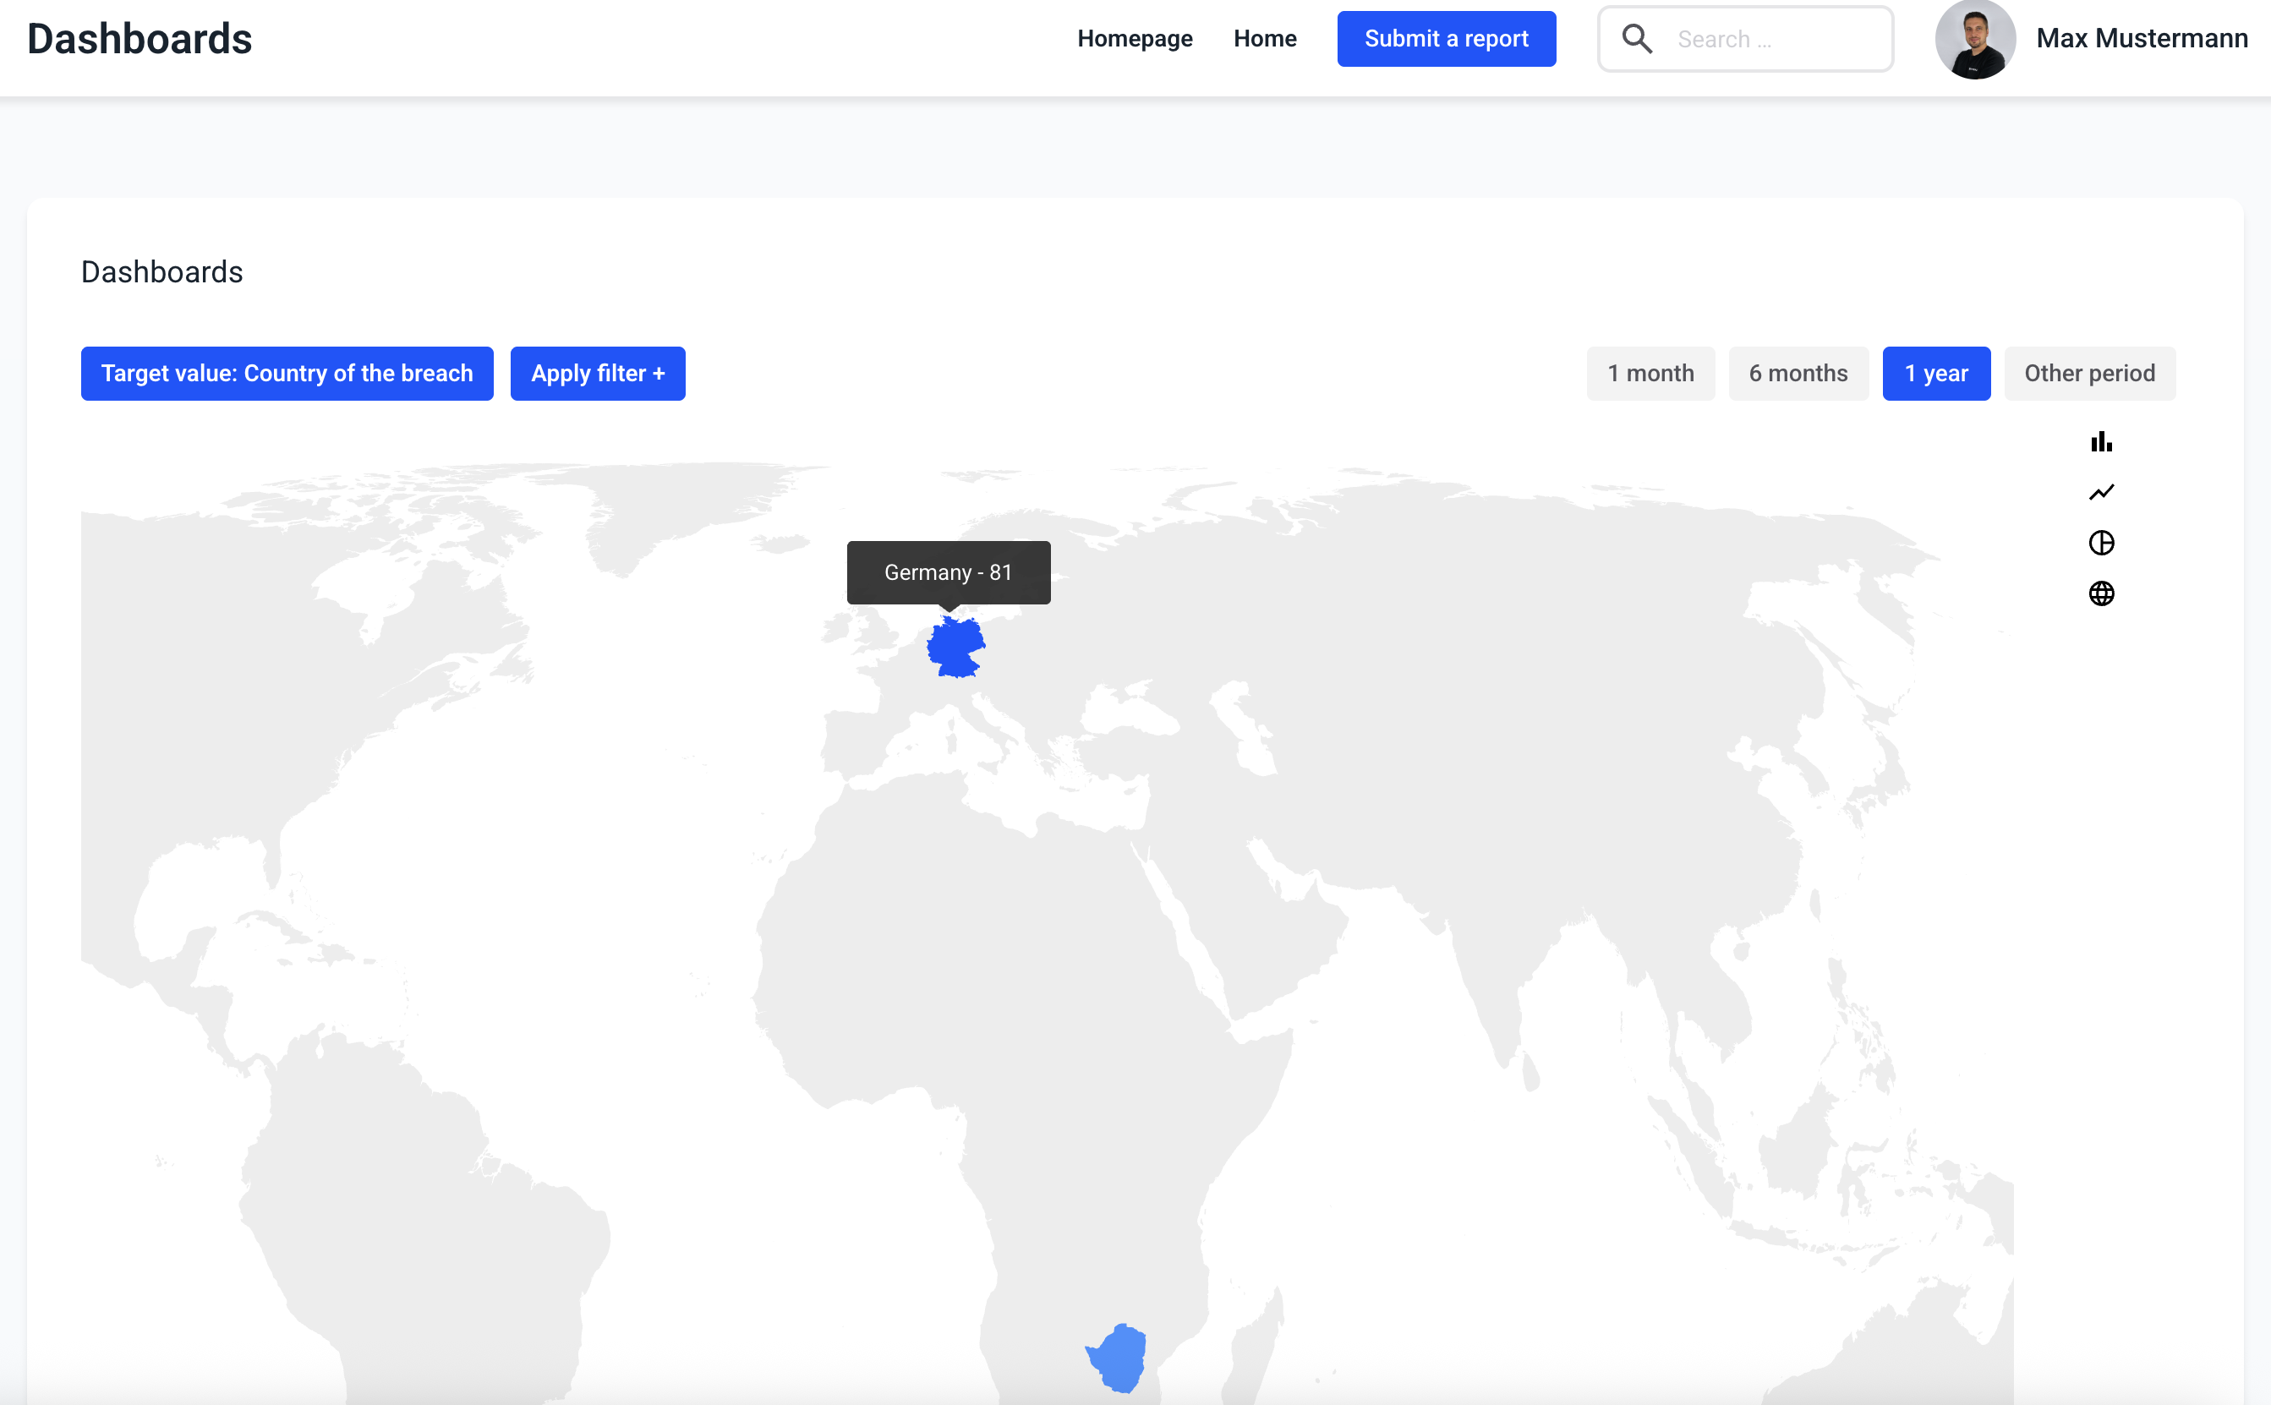Viewport: 2271px width, 1405px height.
Task: Click the highlighted Germany region on map
Action: pyautogui.click(x=955, y=647)
